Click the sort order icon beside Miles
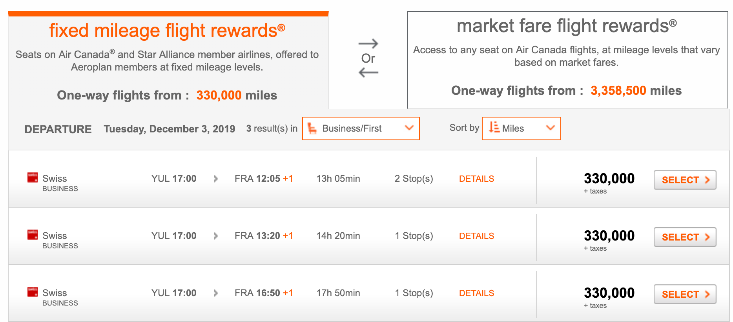The height and width of the screenshot is (322, 733). tap(494, 127)
